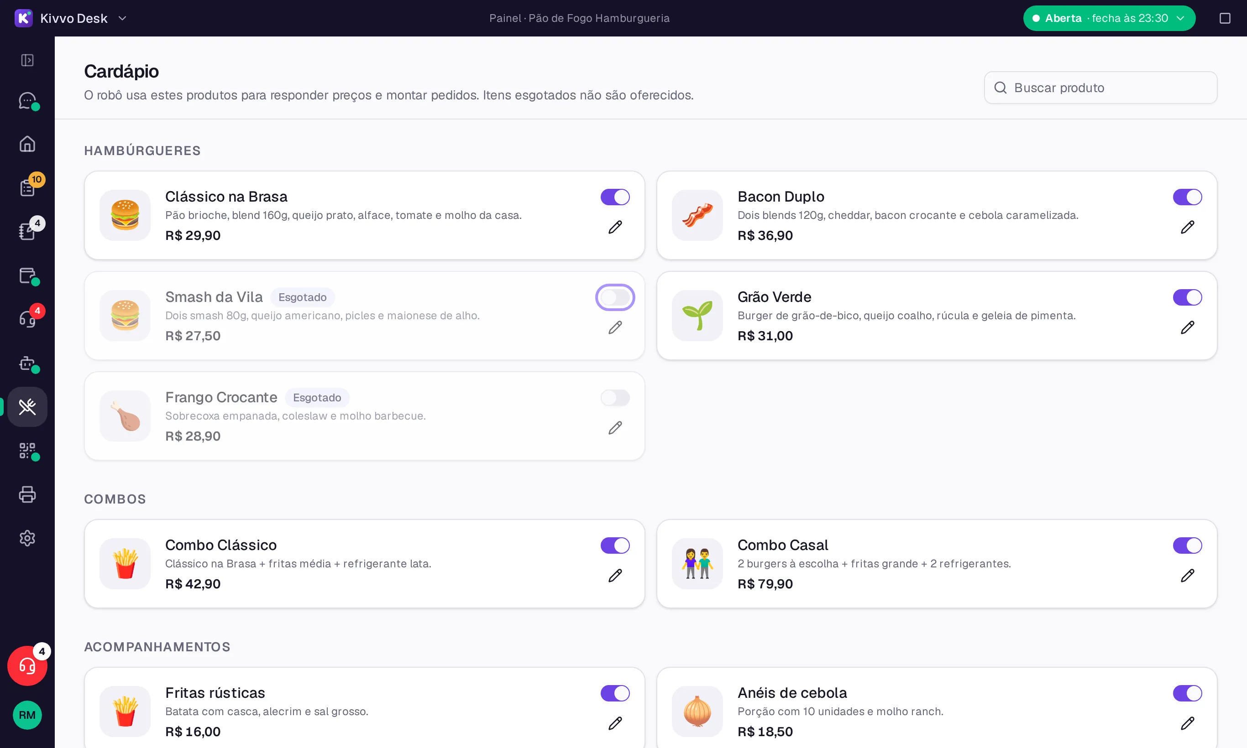Open the shop window icon with green dot
The image size is (1247, 748).
pos(27,275)
